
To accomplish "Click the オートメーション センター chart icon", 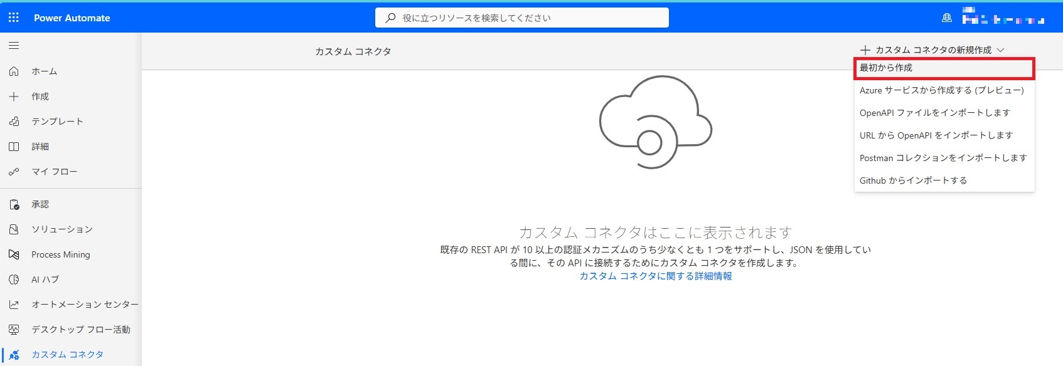I will coord(14,305).
